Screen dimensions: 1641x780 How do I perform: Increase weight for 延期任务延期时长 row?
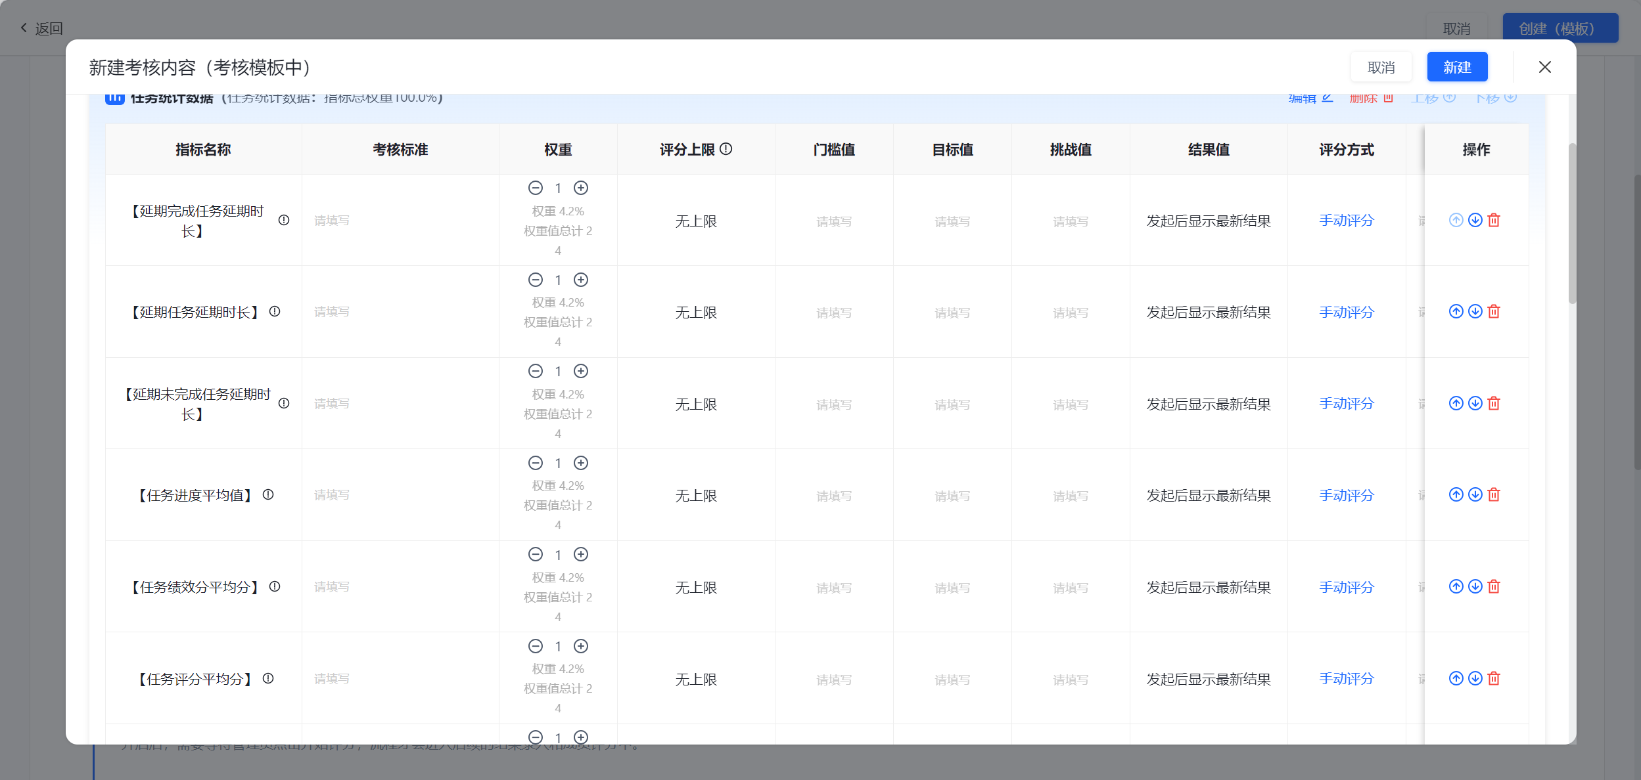coord(581,280)
